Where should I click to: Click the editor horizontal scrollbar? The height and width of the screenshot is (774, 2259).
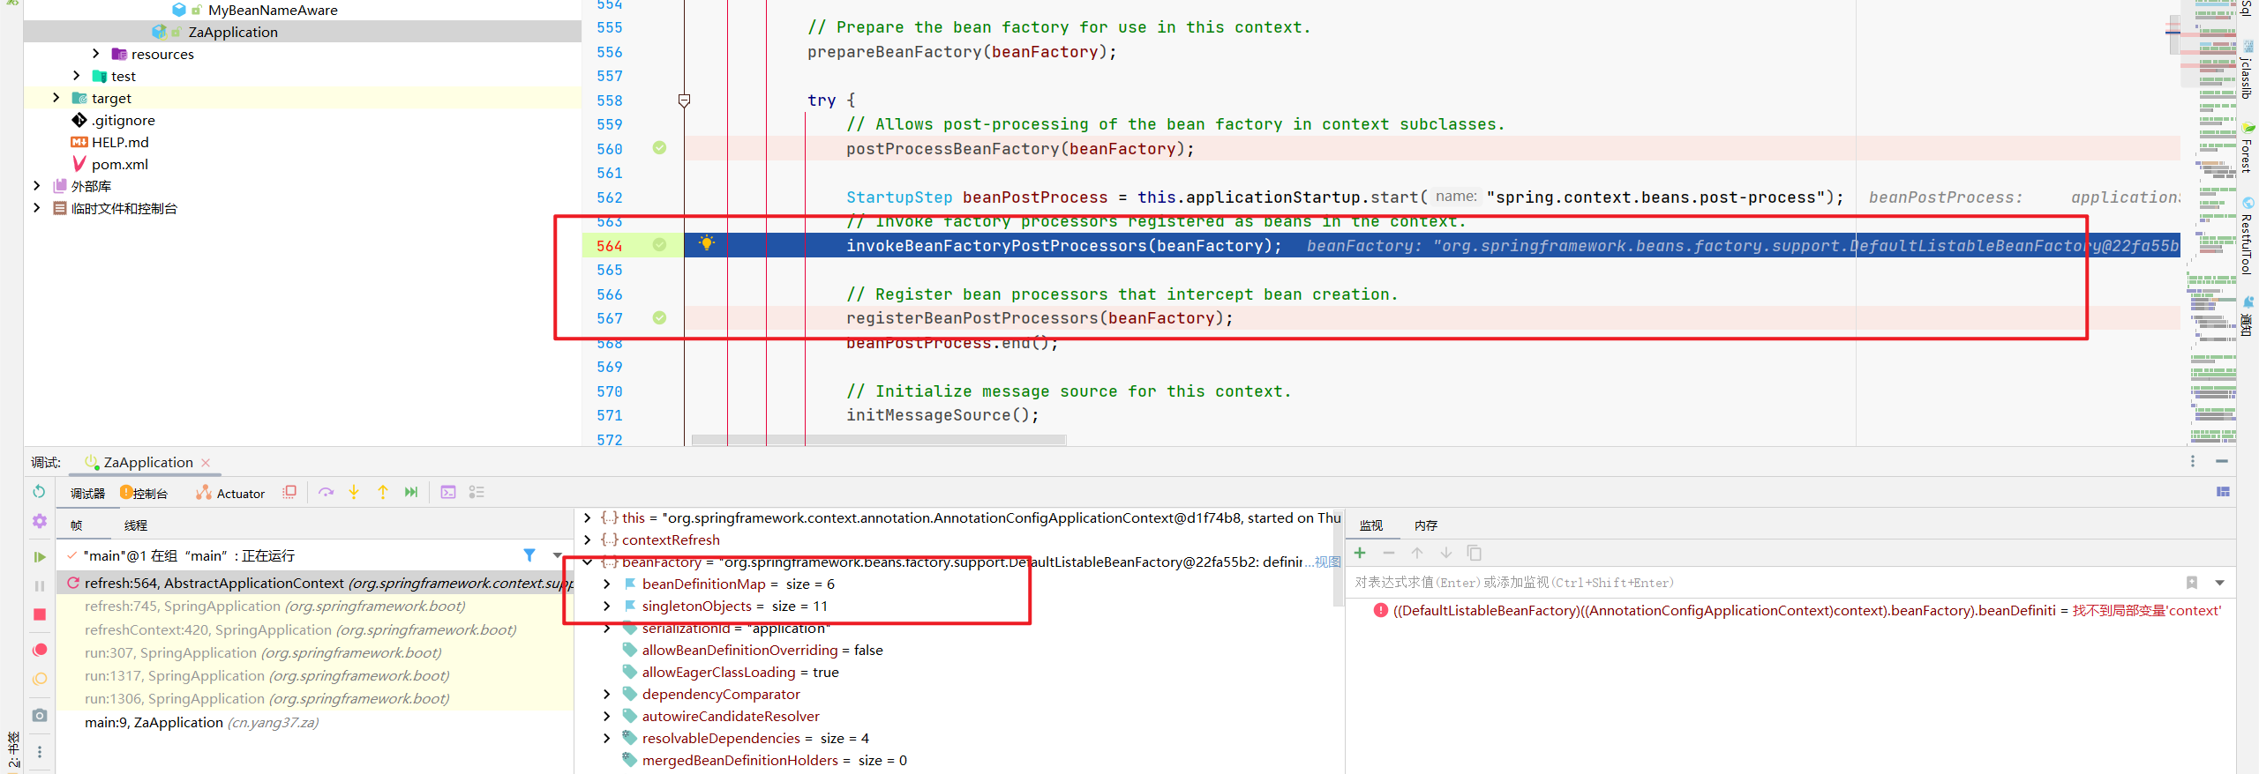point(879,439)
